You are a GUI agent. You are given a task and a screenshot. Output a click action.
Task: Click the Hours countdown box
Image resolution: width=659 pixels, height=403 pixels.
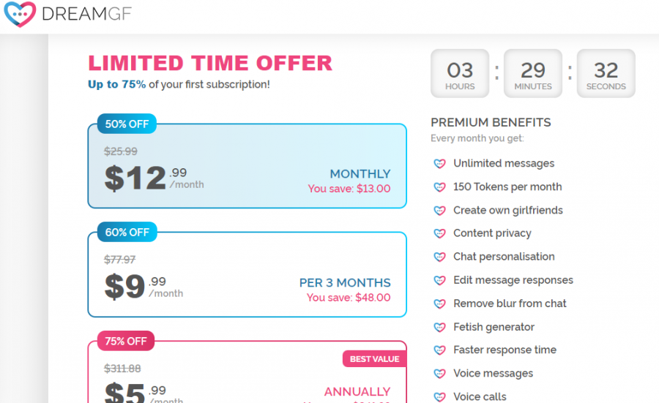460,73
